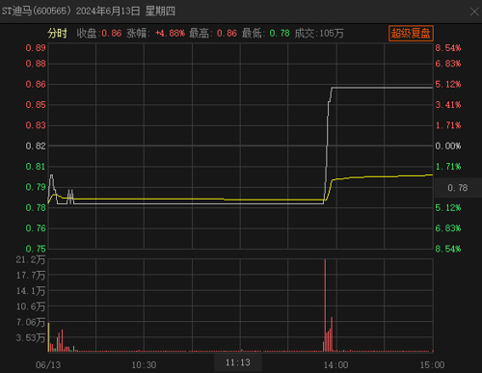482x373 pixels.
Task: Click the 11:13 time marker
Action: click(238, 362)
